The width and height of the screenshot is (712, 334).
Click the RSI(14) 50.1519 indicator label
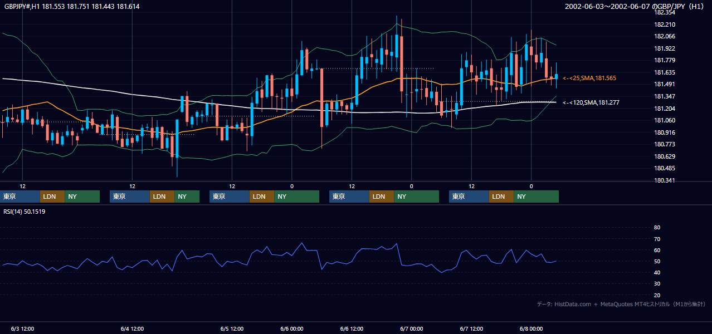pos(25,212)
